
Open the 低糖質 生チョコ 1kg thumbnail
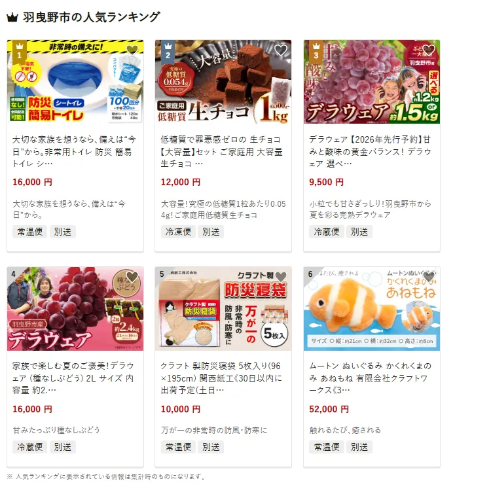click(x=223, y=82)
